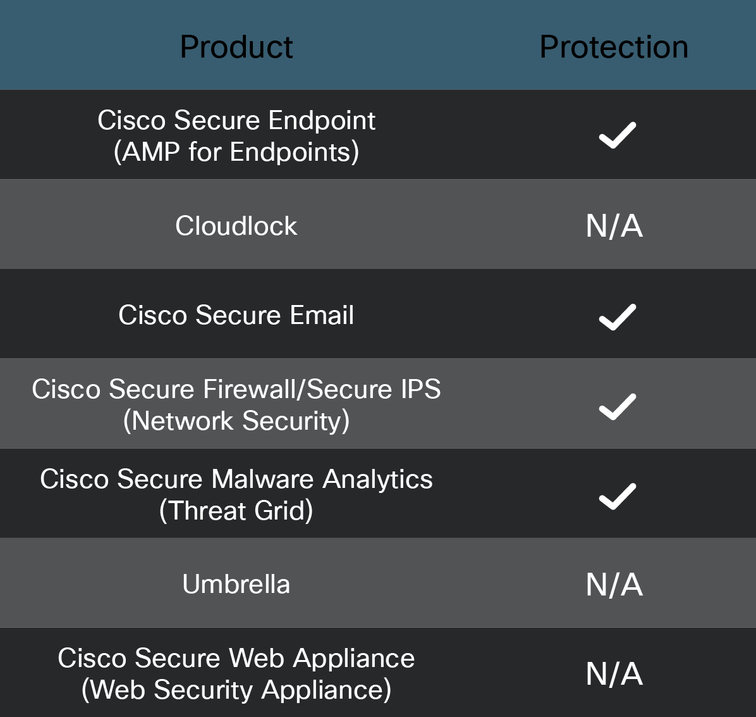The width and height of the screenshot is (756, 717).
Task: Click the "(Network Security)" text
Action: (236, 421)
